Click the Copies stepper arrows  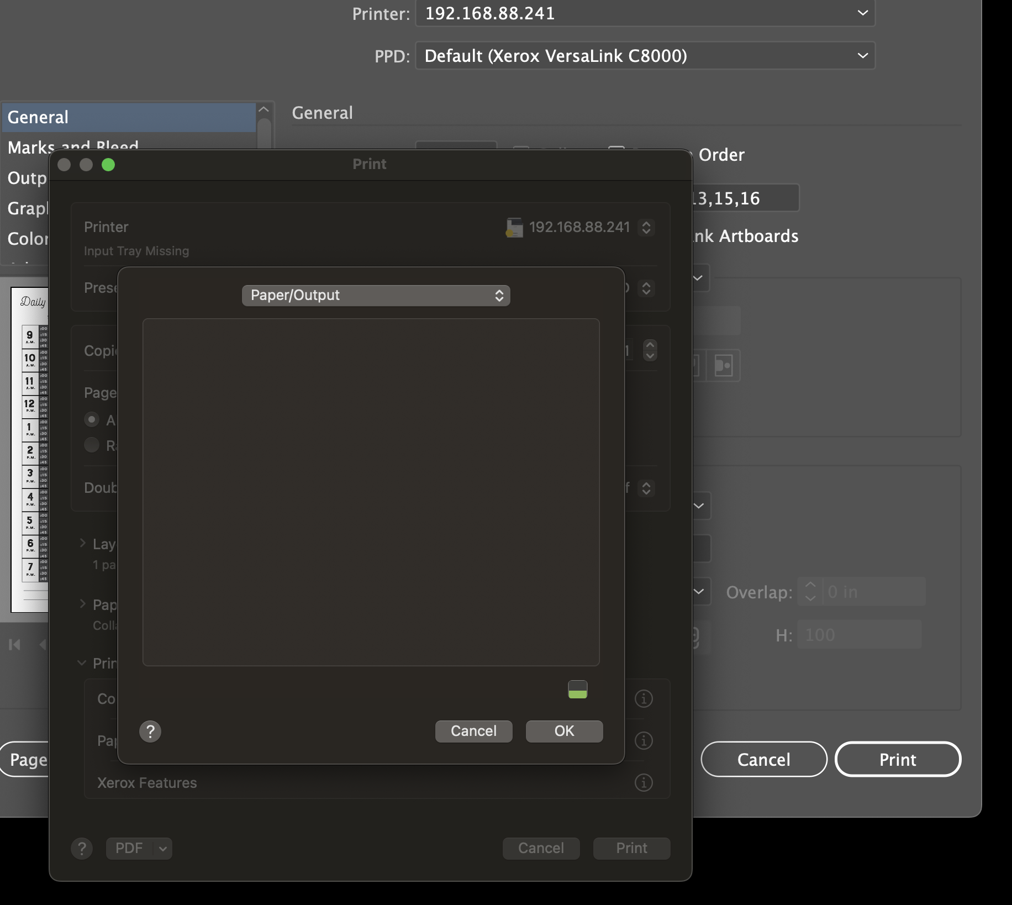[650, 350]
